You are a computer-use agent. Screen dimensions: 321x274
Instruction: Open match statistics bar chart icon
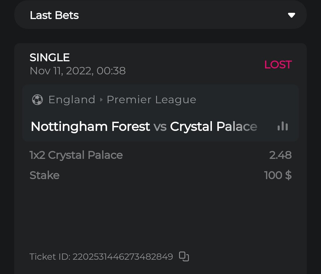282,126
